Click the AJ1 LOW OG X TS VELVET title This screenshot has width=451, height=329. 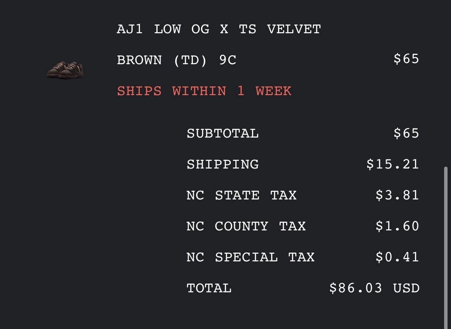(x=219, y=29)
